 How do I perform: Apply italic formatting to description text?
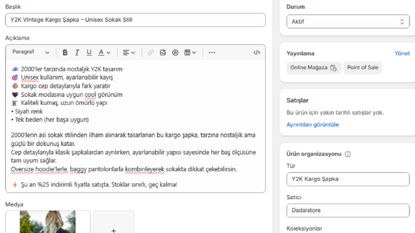coord(77,53)
